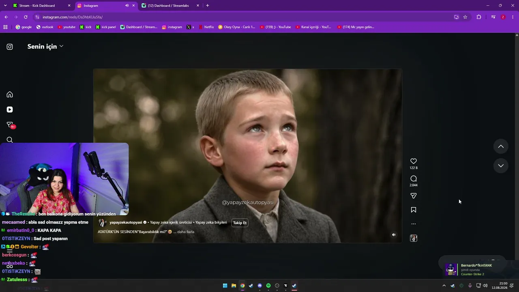The width and height of the screenshot is (519, 292).
Task: Open Instagram direct messages with 9+ badge
Action: (x=11, y=125)
